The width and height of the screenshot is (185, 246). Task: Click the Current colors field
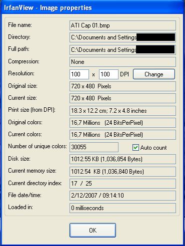click(122, 135)
